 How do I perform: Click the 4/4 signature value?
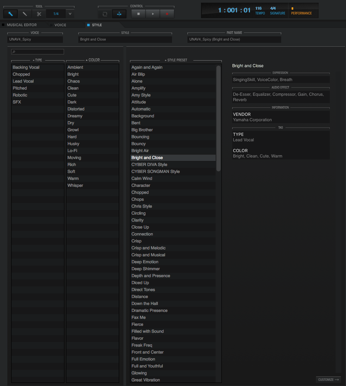273,8
